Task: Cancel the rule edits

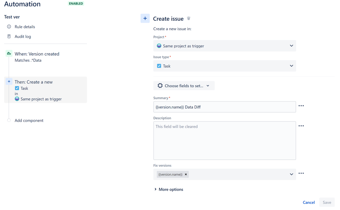Action: [309, 203]
